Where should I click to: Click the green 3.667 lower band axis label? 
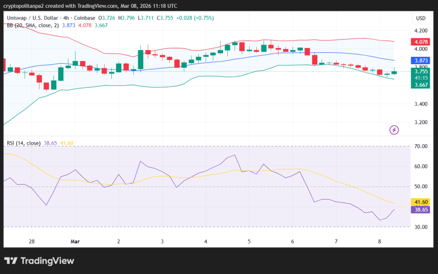point(420,85)
